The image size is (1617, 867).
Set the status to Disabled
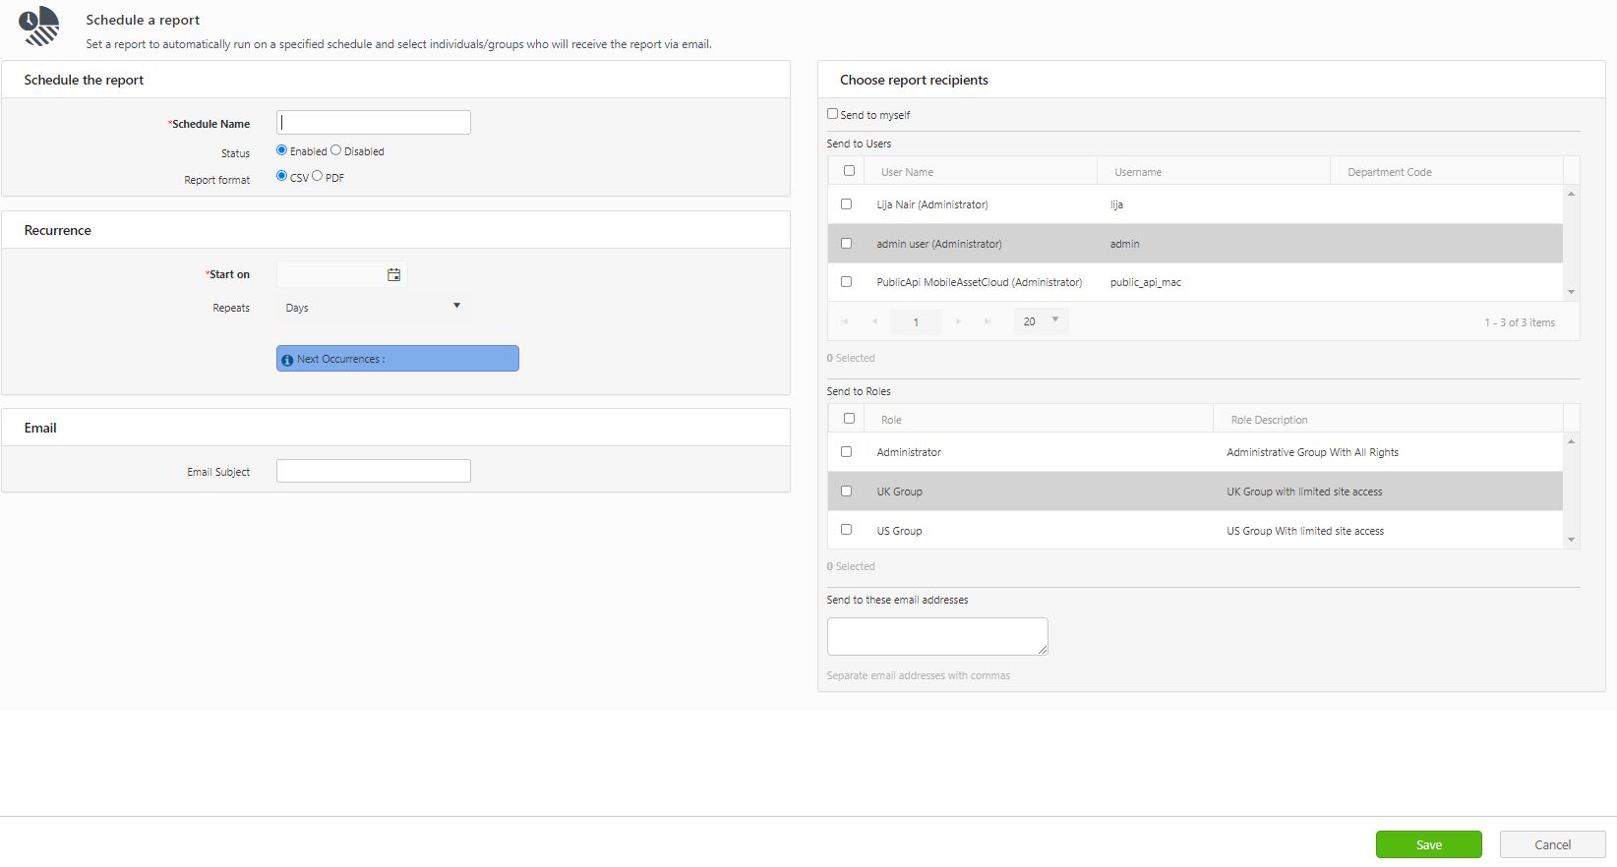(x=335, y=150)
